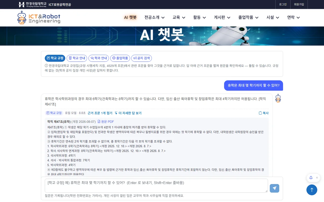Click the user question bubble
Viewport: 324px width, 202px height.
click(x=253, y=85)
